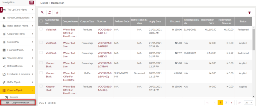Click the export icon in toolbar
This screenshot has height=106, width=256.
pos(57,12)
